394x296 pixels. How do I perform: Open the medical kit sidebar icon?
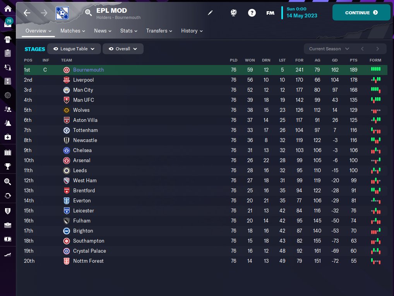click(x=8, y=137)
